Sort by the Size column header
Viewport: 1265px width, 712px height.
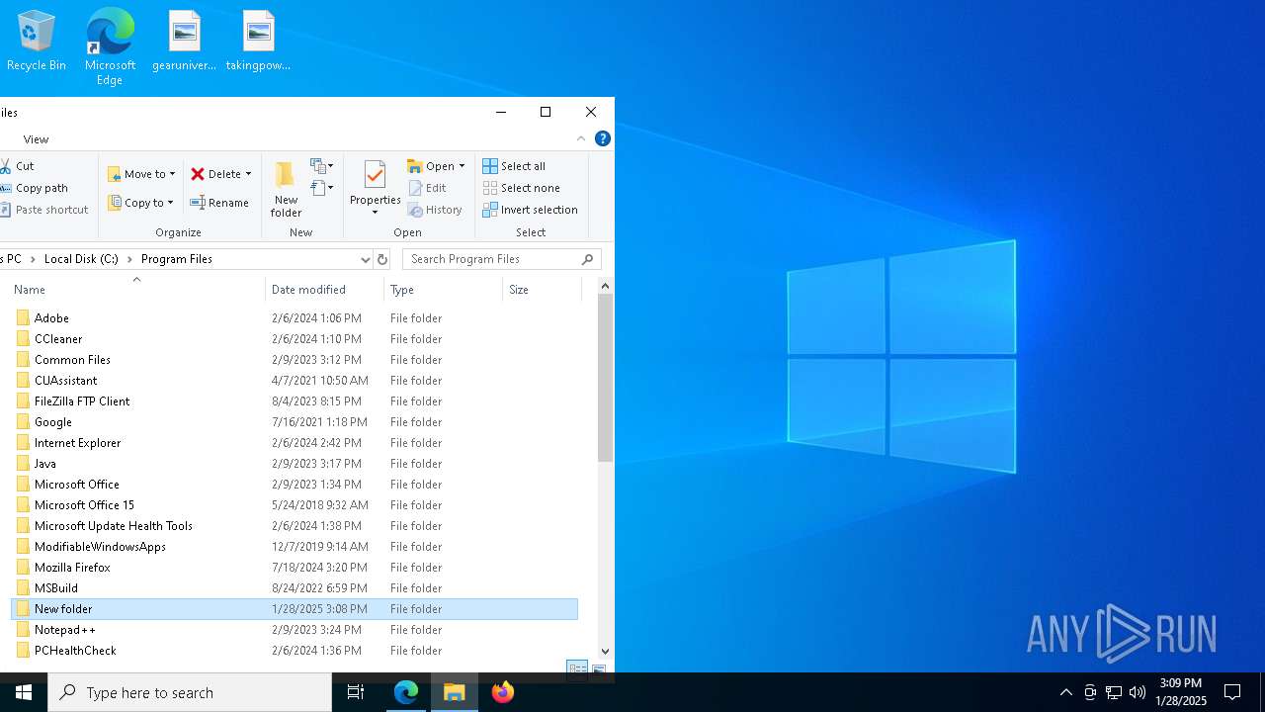click(543, 290)
